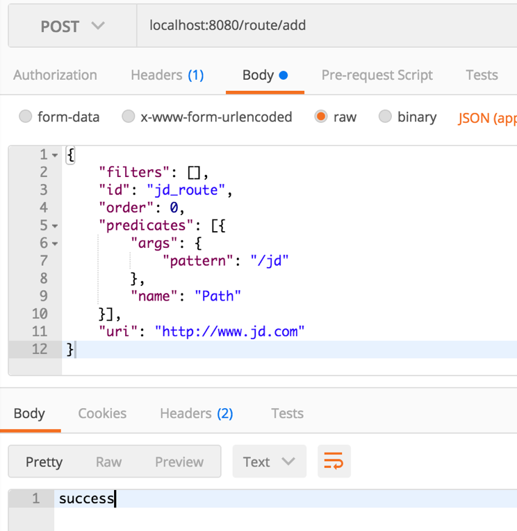Select the raw body radio button
The width and height of the screenshot is (517, 531).
click(320, 117)
